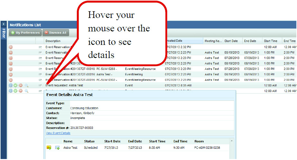297x160 pixels.
Task: Click the EventMeeting type cell
Action: [134, 74]
